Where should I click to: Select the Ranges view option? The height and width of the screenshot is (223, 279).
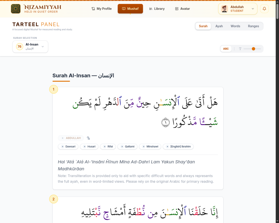coord(253,26)
